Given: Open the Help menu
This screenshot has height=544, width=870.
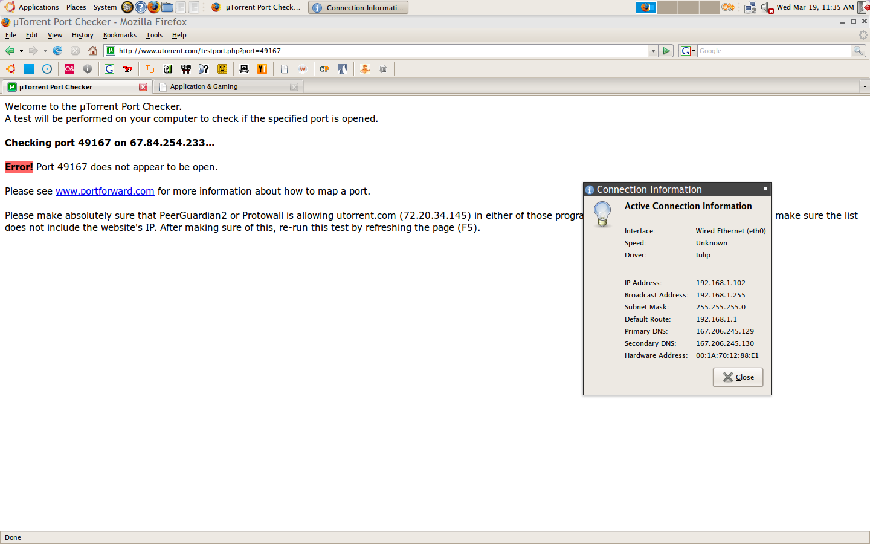Looking at the screenshot, I should coord(179,35).
